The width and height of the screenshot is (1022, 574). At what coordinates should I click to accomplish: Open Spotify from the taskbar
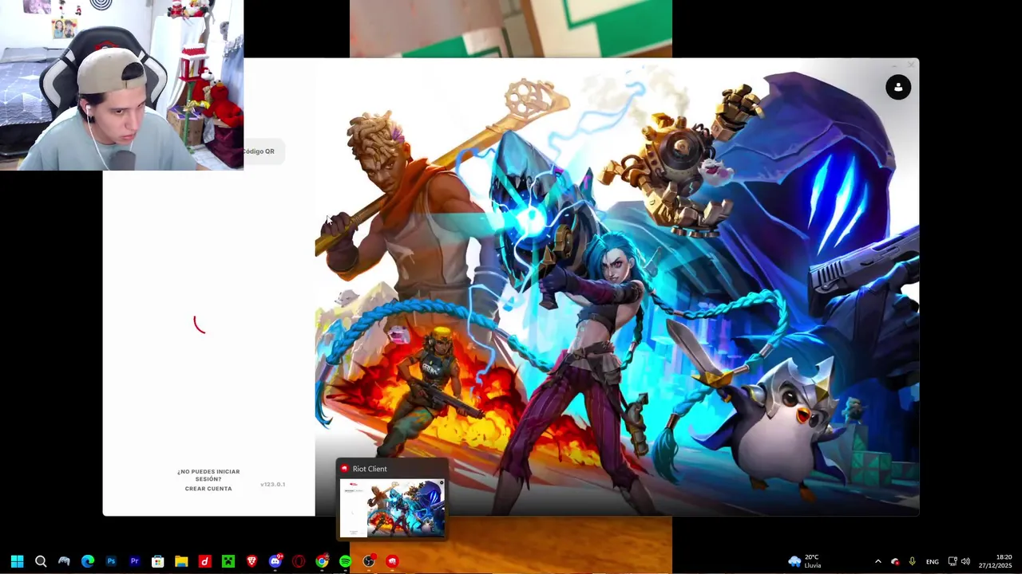pos(345,561)
